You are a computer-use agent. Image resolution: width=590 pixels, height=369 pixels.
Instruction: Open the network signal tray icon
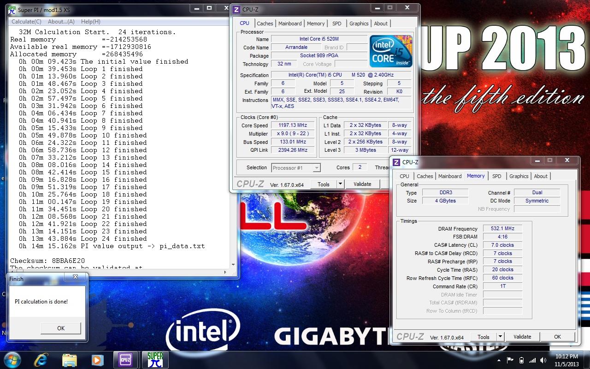click(x=532, y=360)
